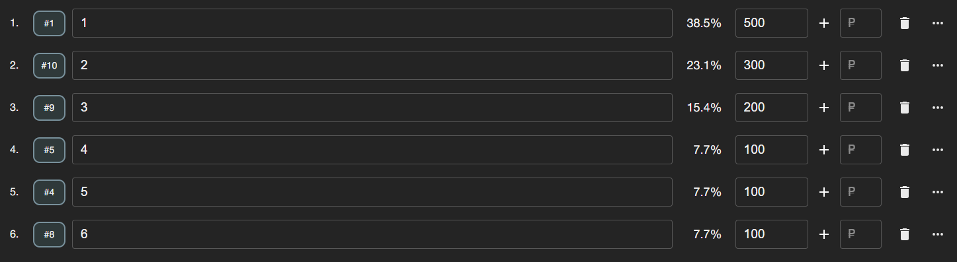Focus the name field containing 2
Screen dimensions: 957x262
[372, 65]
